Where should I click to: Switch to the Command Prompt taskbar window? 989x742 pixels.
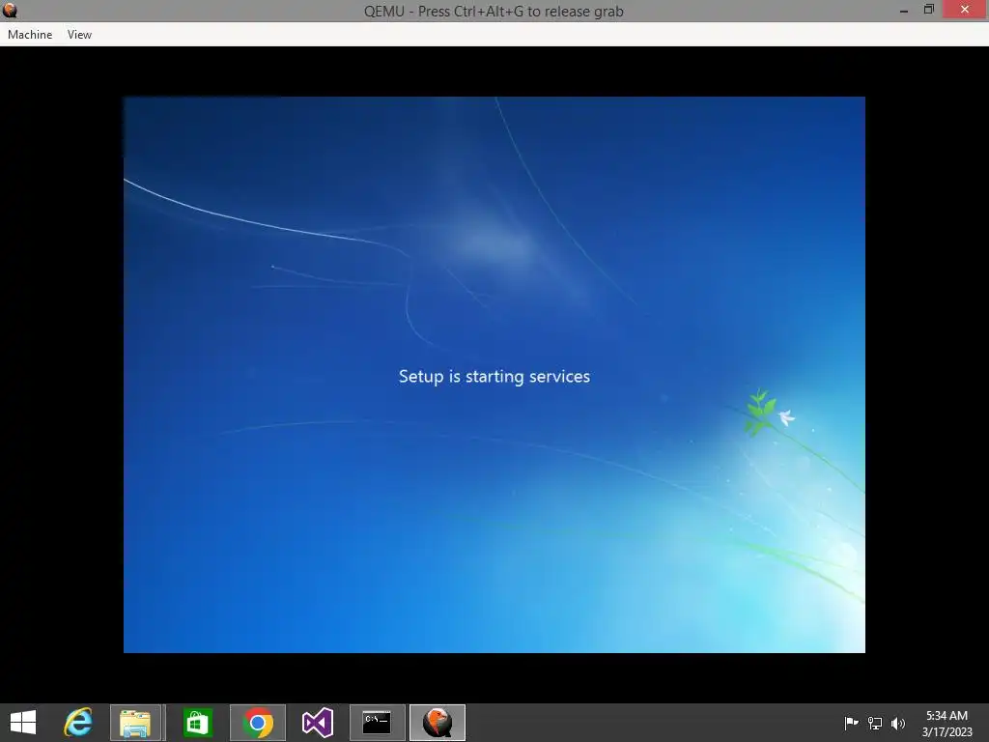pos(378,723)
